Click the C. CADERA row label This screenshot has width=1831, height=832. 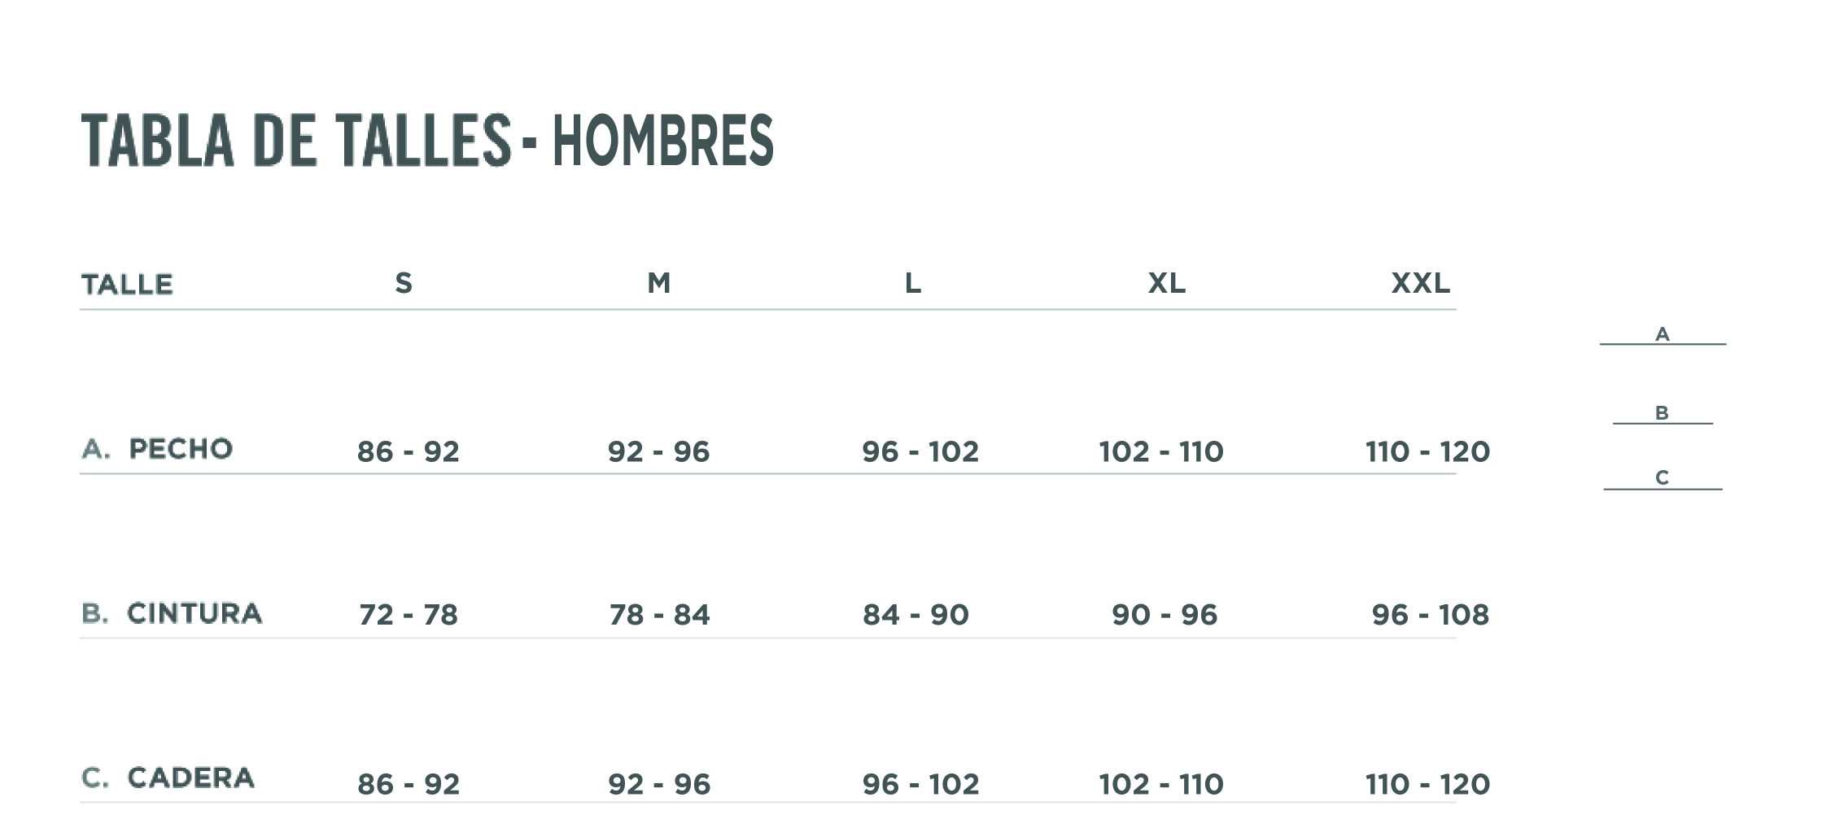(x=168, y=778)
